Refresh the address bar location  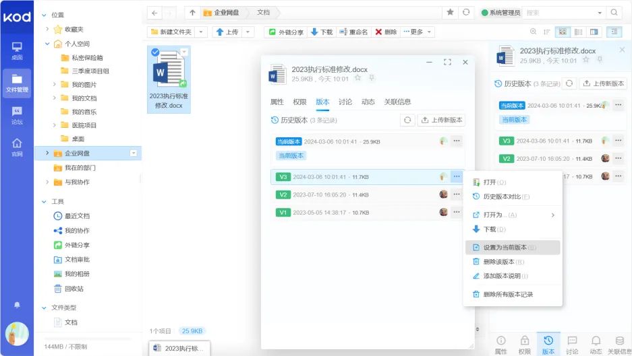(466, 13)
